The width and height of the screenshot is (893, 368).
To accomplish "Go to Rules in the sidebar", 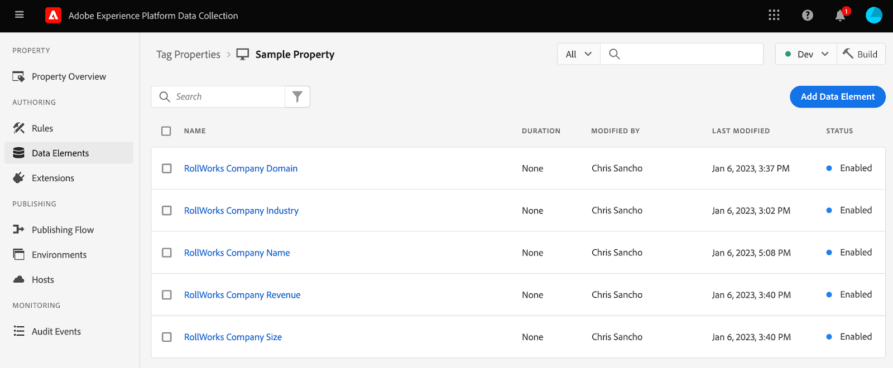I will pos(42,128).
